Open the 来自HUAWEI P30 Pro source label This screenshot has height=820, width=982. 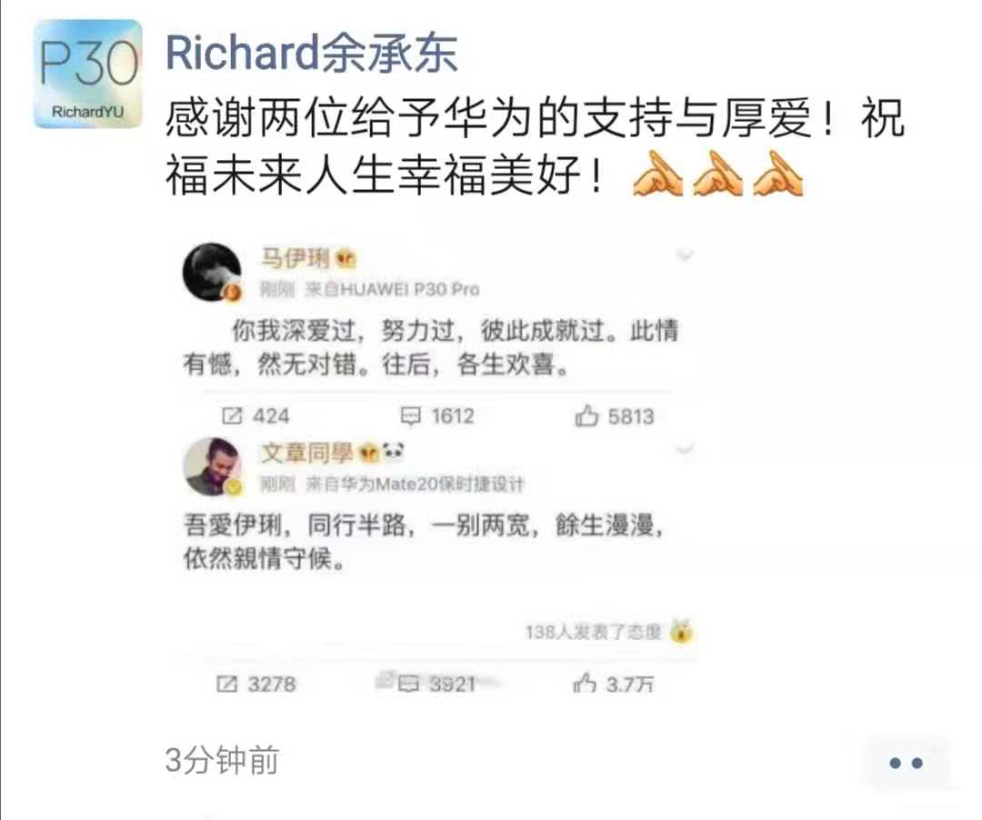[392, 289]
